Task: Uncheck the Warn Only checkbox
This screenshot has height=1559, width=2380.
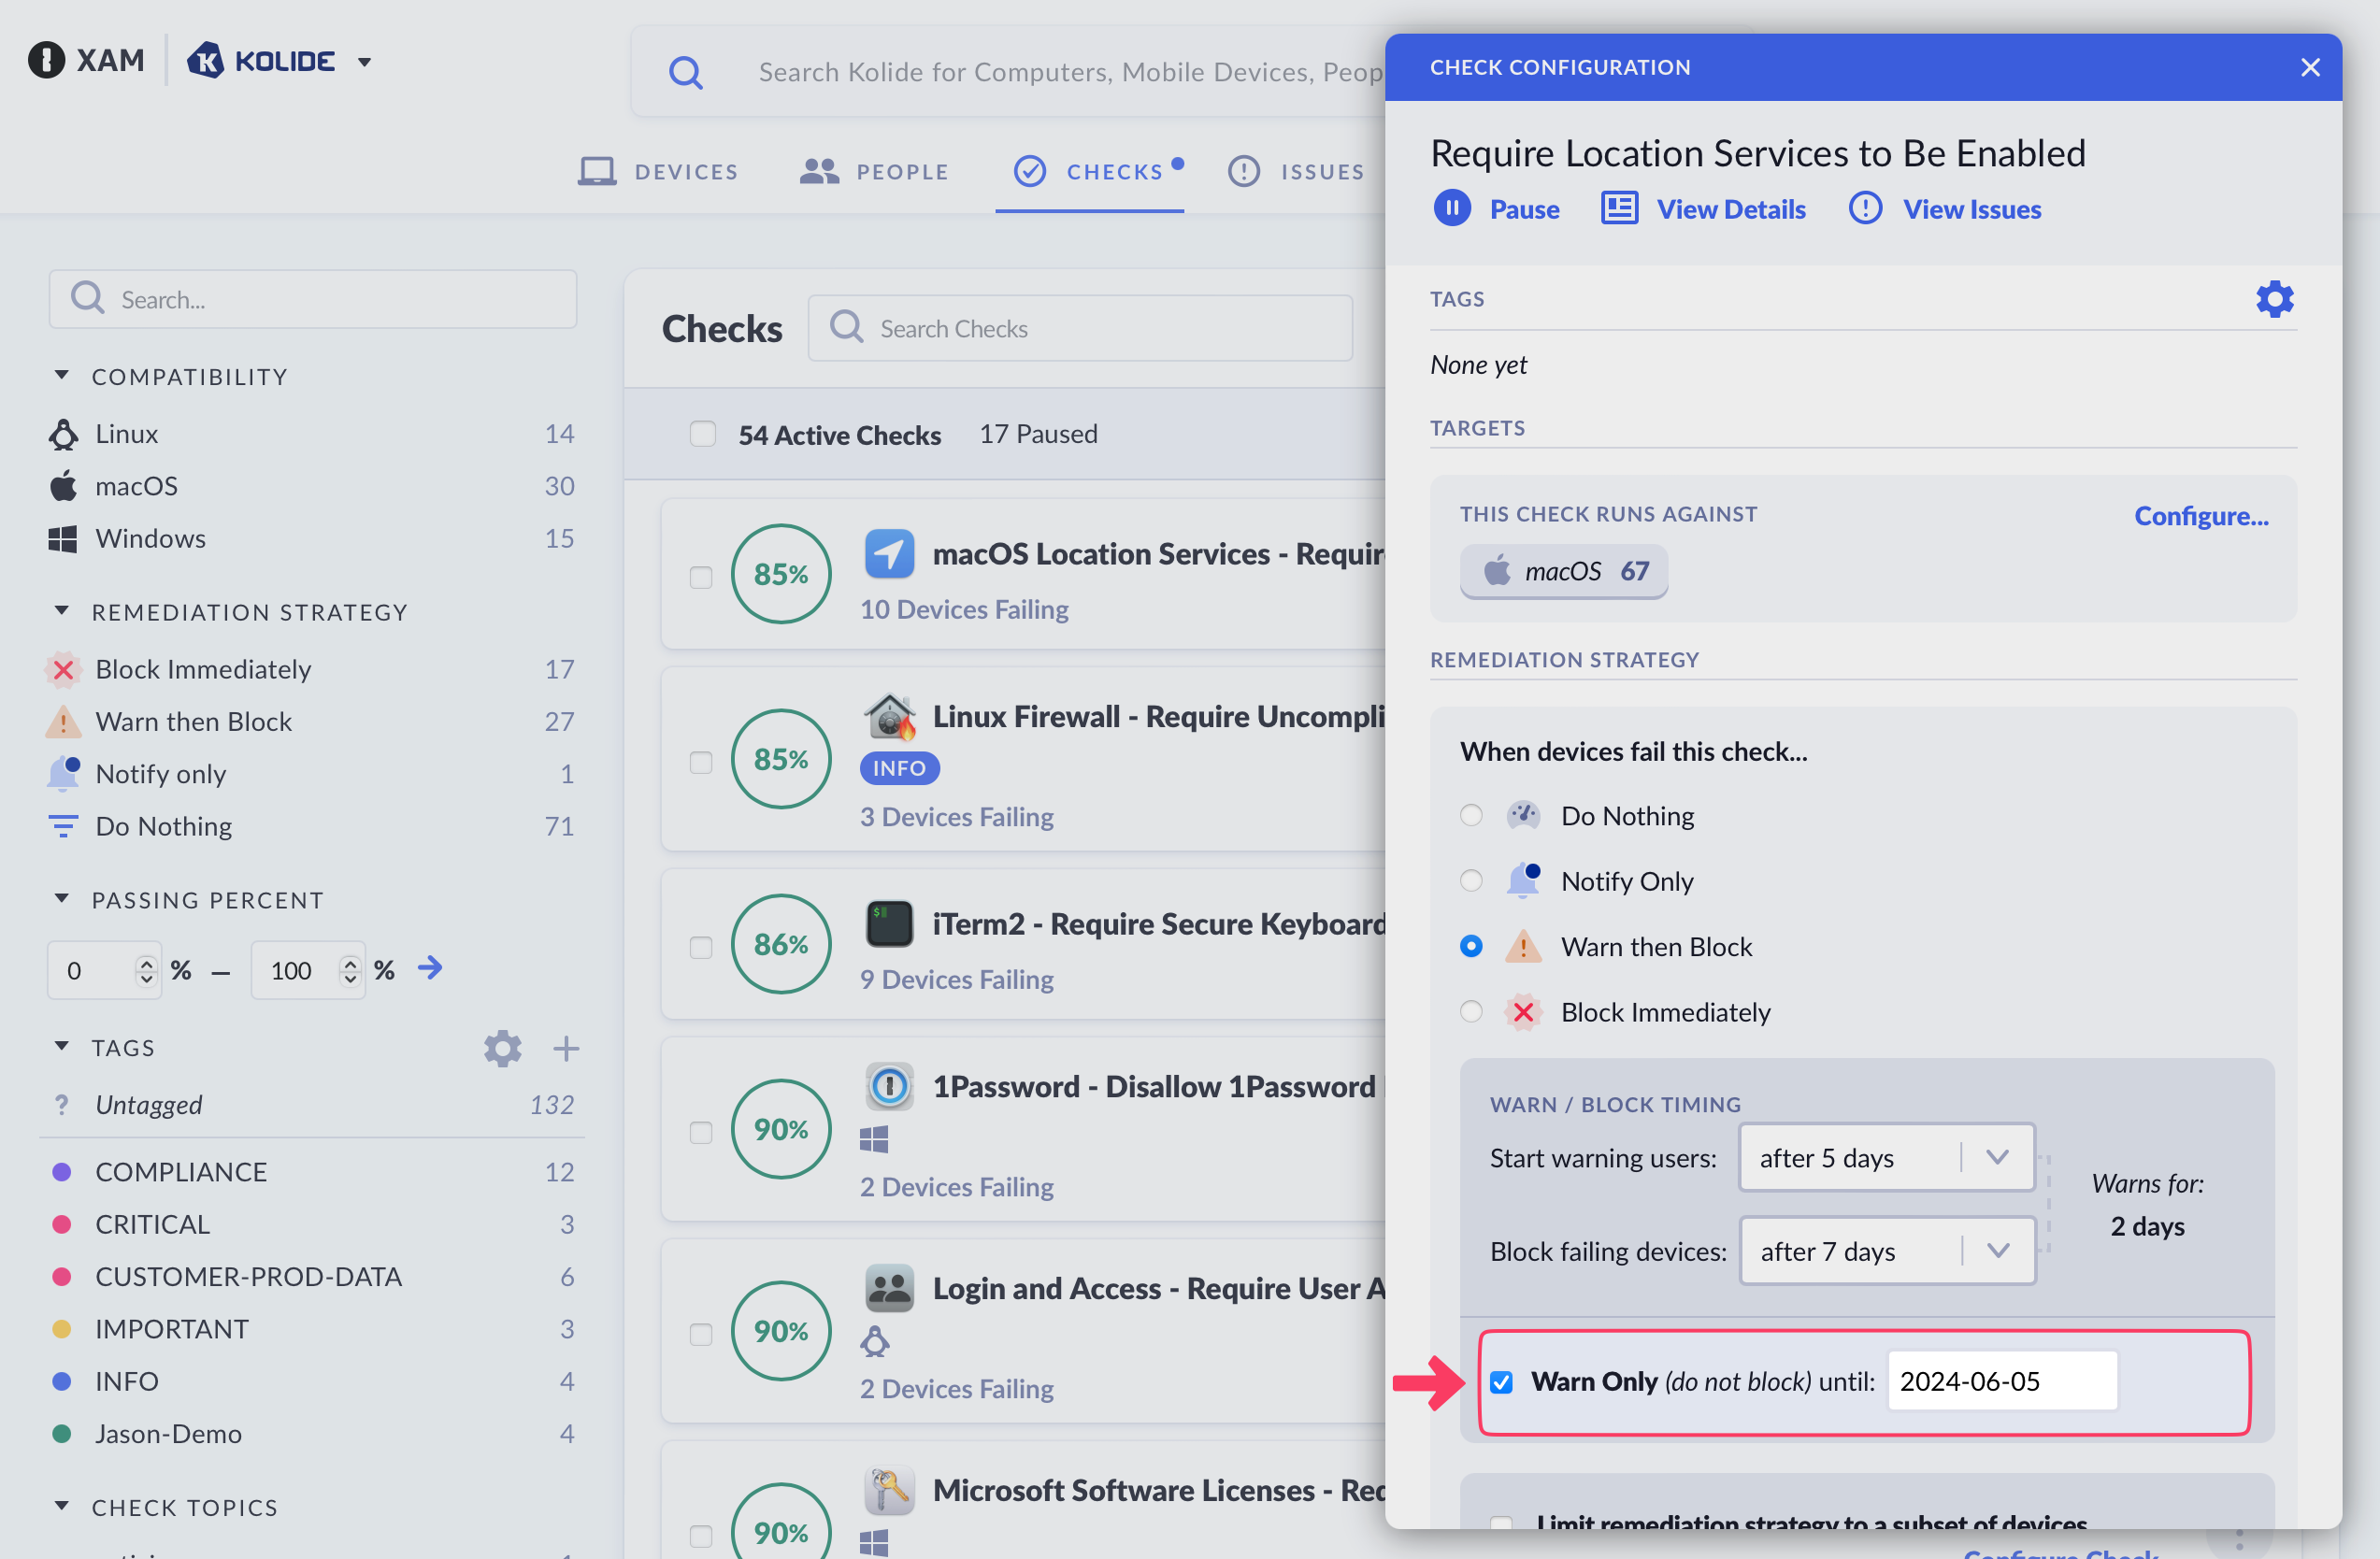Action: (x=1500, y=1381)
